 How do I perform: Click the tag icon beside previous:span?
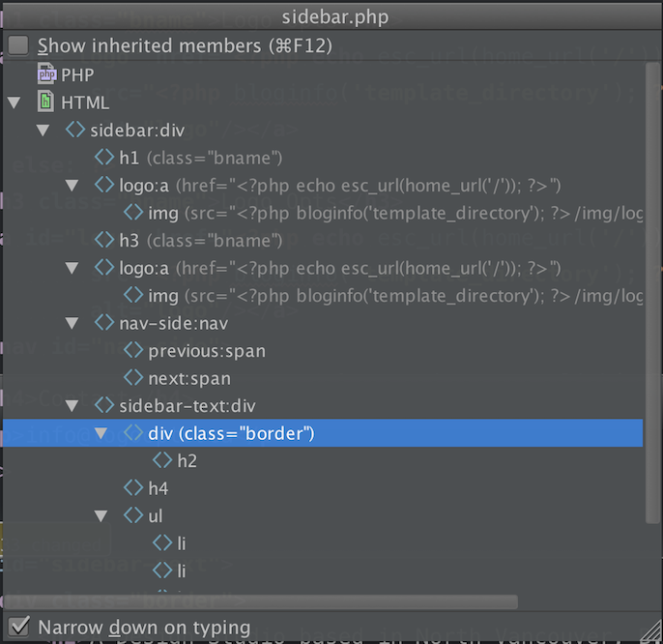coord(133,350)
